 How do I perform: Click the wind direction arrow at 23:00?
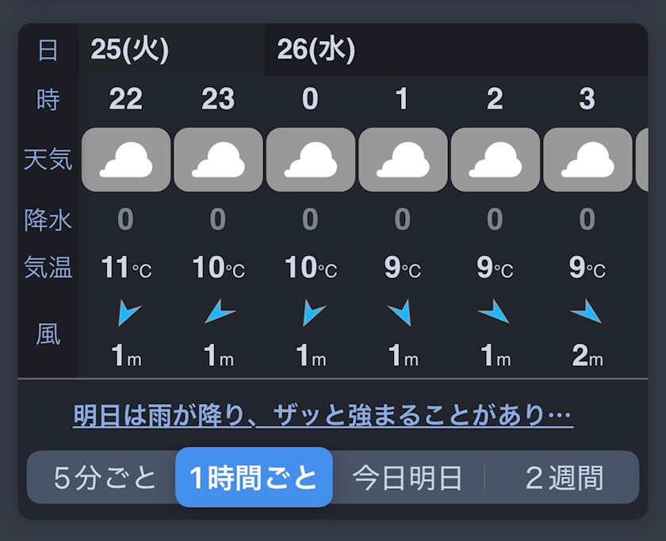[x=220, y=314]
